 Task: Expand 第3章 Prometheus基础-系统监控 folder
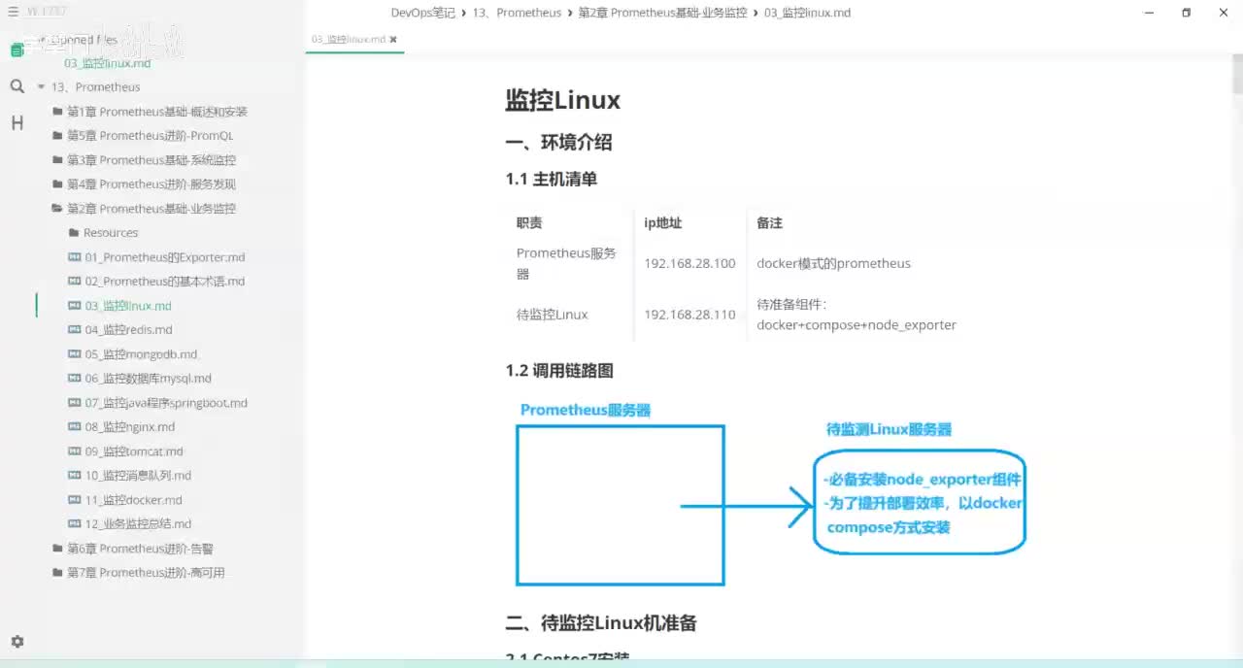coord(144,160)
